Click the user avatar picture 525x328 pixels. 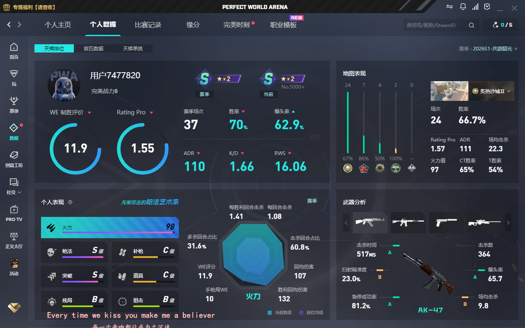64,85
